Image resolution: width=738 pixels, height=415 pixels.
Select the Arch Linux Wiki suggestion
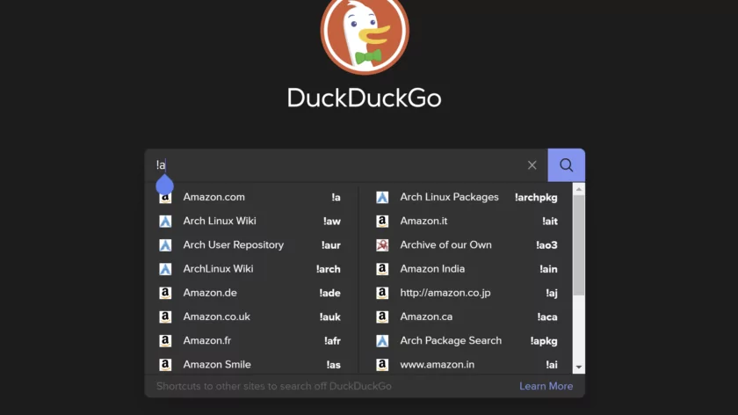pos(250,221)
